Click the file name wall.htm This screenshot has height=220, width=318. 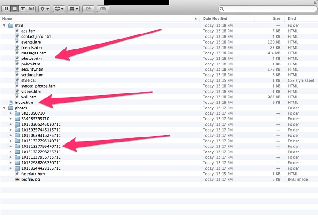(29, 97)
